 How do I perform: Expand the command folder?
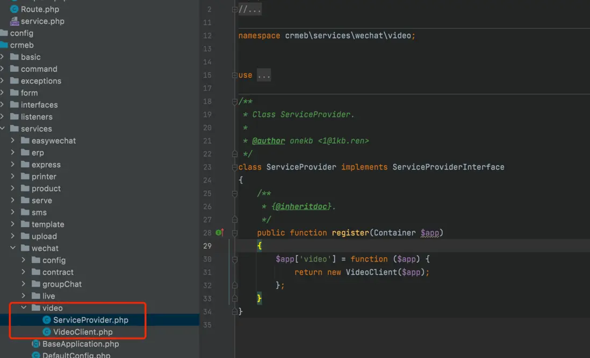click(2, 69)
